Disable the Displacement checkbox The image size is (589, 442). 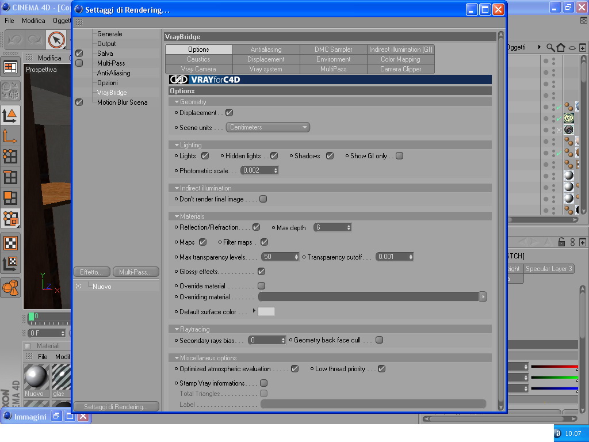pyautogui.click(x=229, y=113)
